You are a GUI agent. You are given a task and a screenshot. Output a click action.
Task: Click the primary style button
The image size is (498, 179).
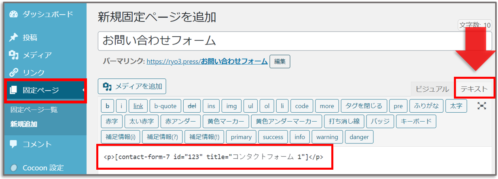coord(241,137)
